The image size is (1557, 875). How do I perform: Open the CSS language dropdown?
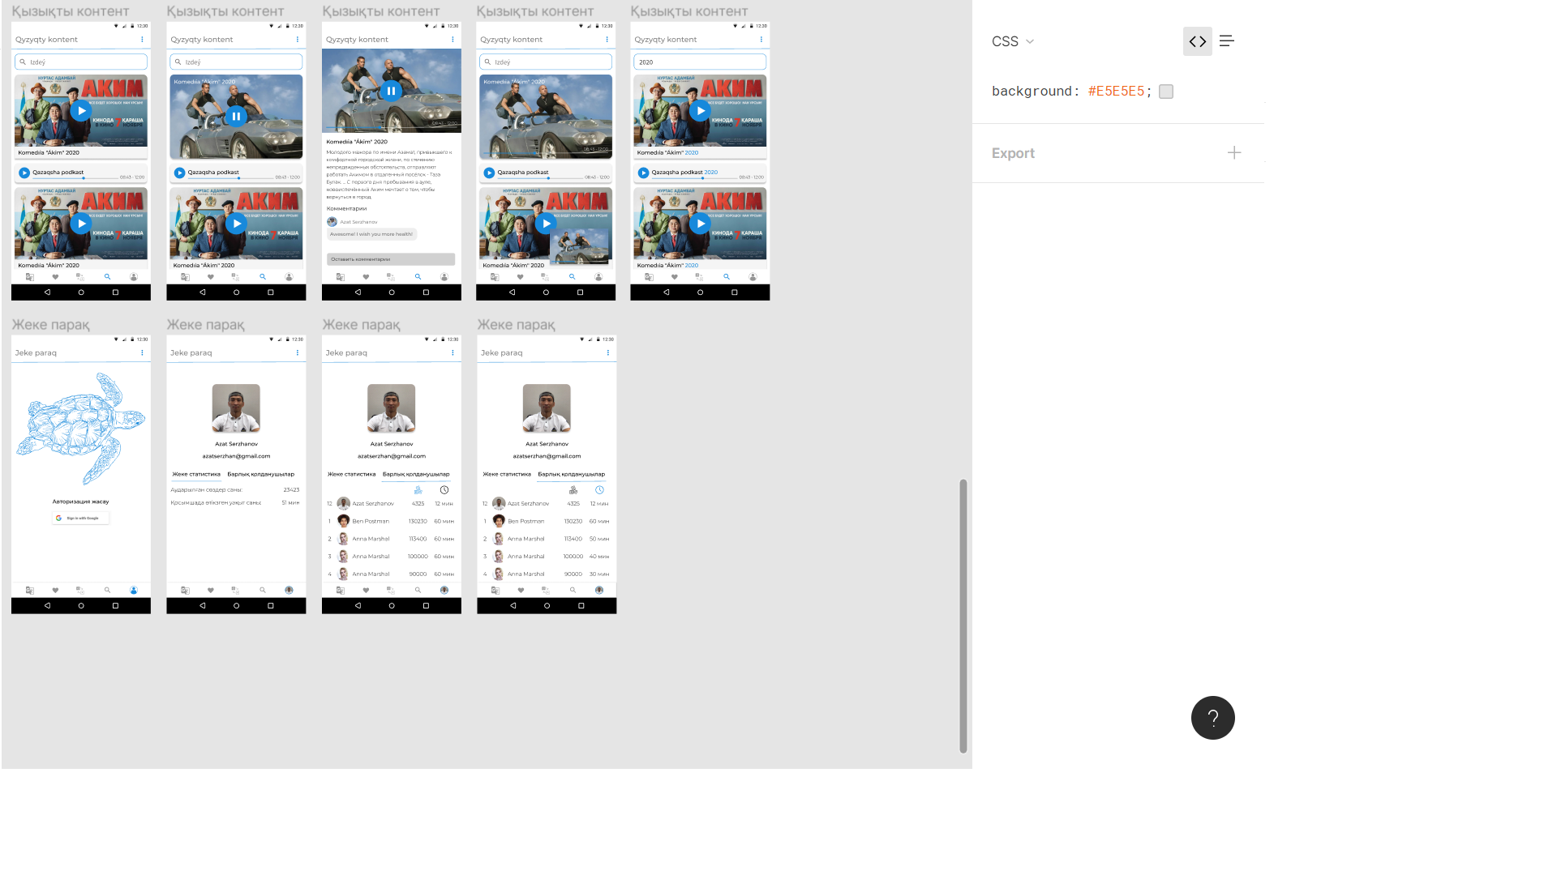click(1029, 41)
